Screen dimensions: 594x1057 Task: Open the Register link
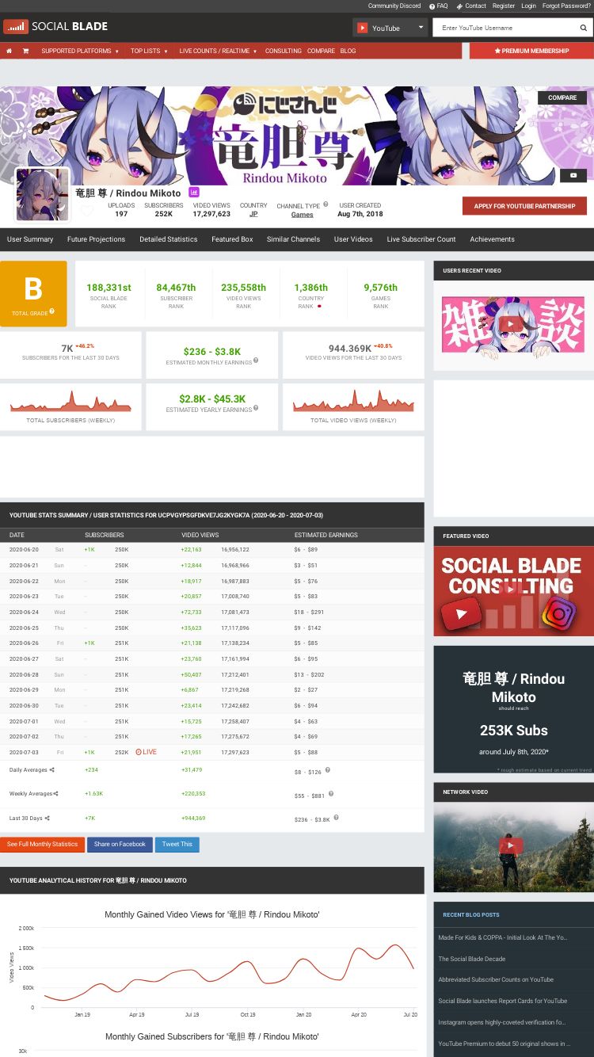pos(504,6)
